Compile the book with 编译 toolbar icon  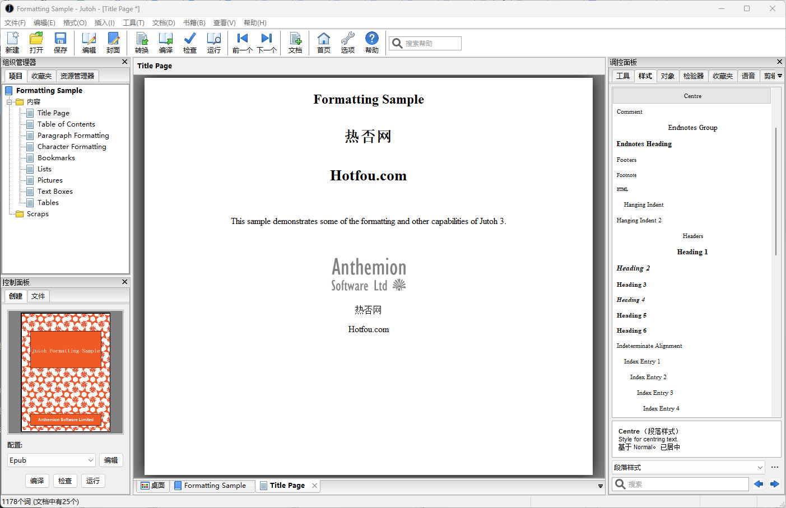click(166, 43)
